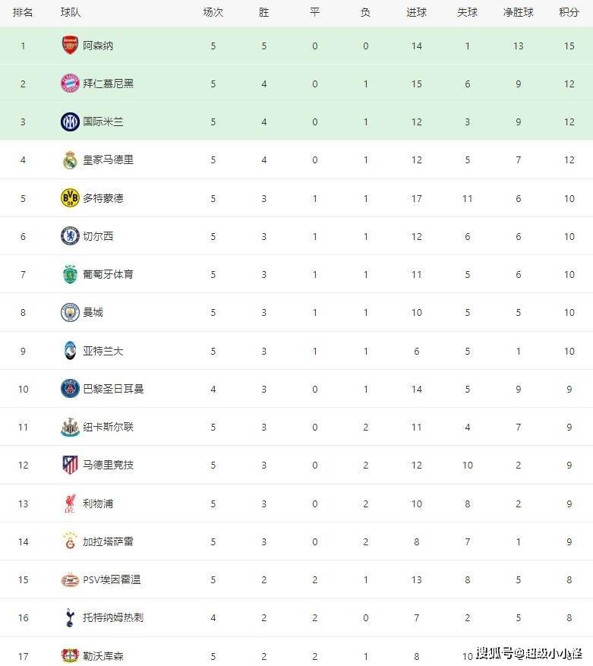Click the Bayern Munich club crest

(x=70, y=84)
